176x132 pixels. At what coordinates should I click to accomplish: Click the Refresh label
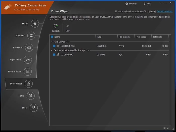56,31
